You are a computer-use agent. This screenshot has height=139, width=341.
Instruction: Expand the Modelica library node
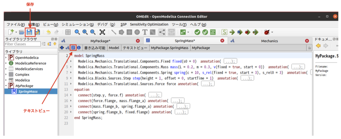click(x=6, y=80)
